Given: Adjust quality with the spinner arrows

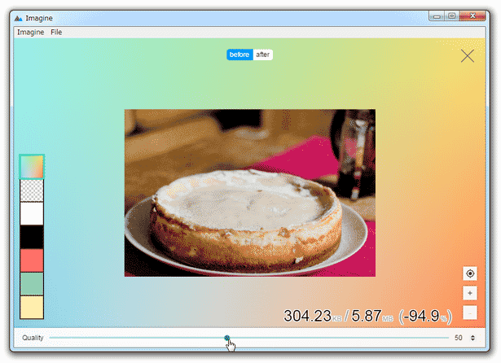Looking at the screenshot, I should [x=472, y=338].
